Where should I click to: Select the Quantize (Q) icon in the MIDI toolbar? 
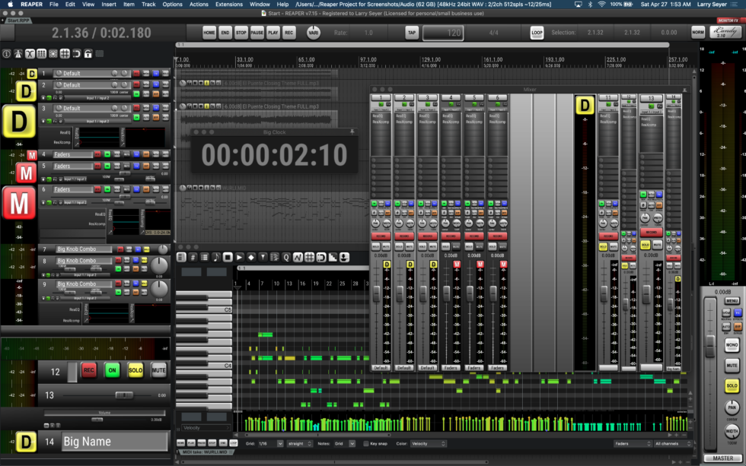(285, 257)
